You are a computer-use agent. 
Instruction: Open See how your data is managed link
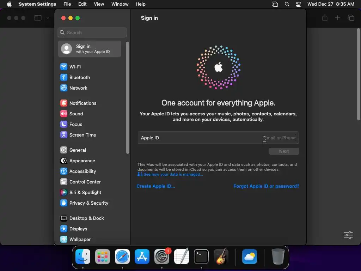pyautogui.click(x=170, y=174)
